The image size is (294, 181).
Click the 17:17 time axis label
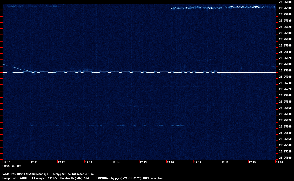point(198,162)
